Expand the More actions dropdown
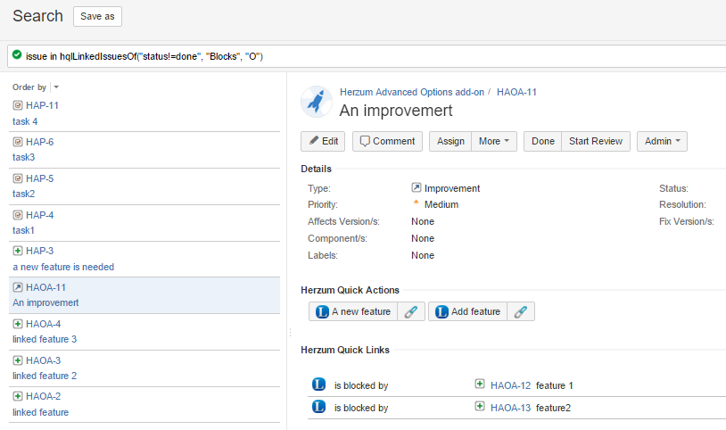 [494, 141]
